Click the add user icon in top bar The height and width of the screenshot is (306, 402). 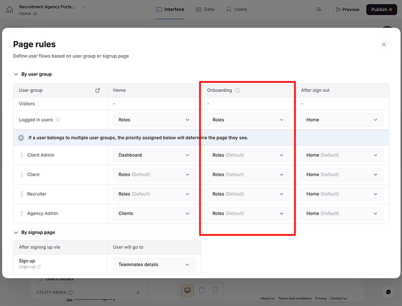(319, 10)
